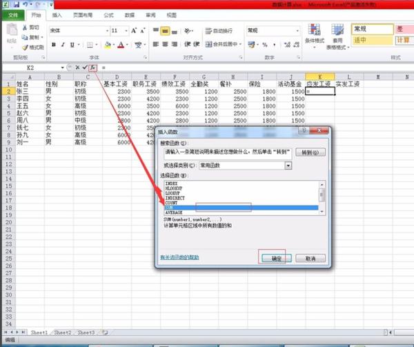Expand the function category dropdown (常用函数)
414x347 pixels.
click(288, 166)
